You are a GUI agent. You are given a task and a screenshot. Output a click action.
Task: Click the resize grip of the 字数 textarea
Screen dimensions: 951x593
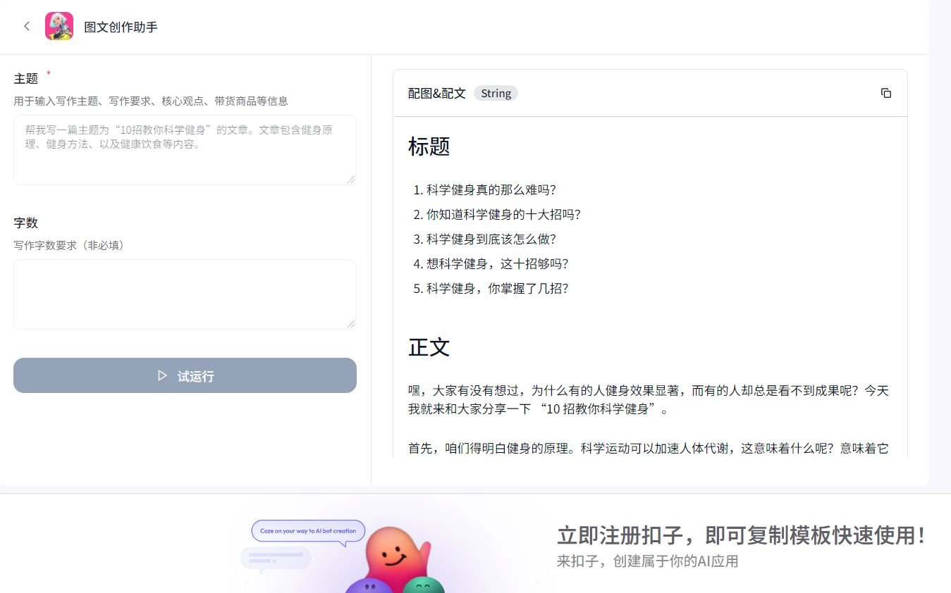[352, 323]
